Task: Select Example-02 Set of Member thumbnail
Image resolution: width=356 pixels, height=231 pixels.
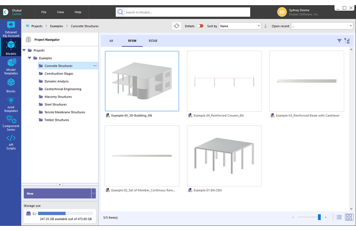Action: pos(142,156)
